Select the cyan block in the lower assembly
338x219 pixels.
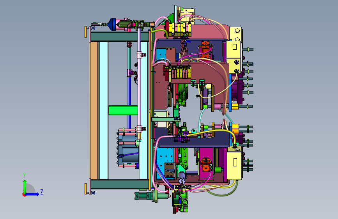(165, 163)
